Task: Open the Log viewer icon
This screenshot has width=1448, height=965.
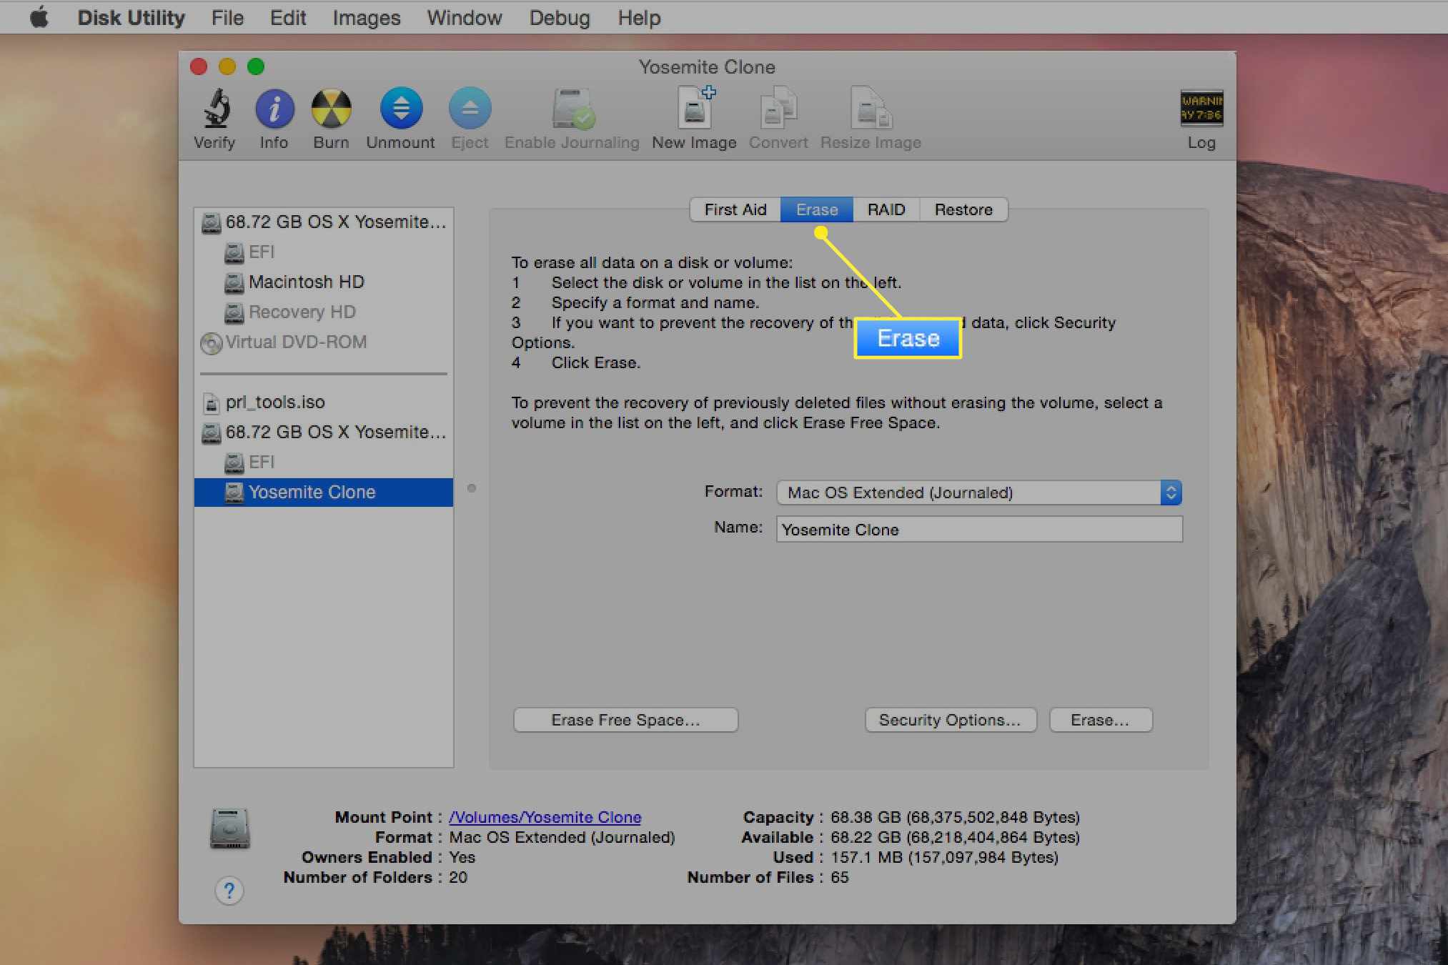Action: pyautogui.click(x=1201, y=108)
